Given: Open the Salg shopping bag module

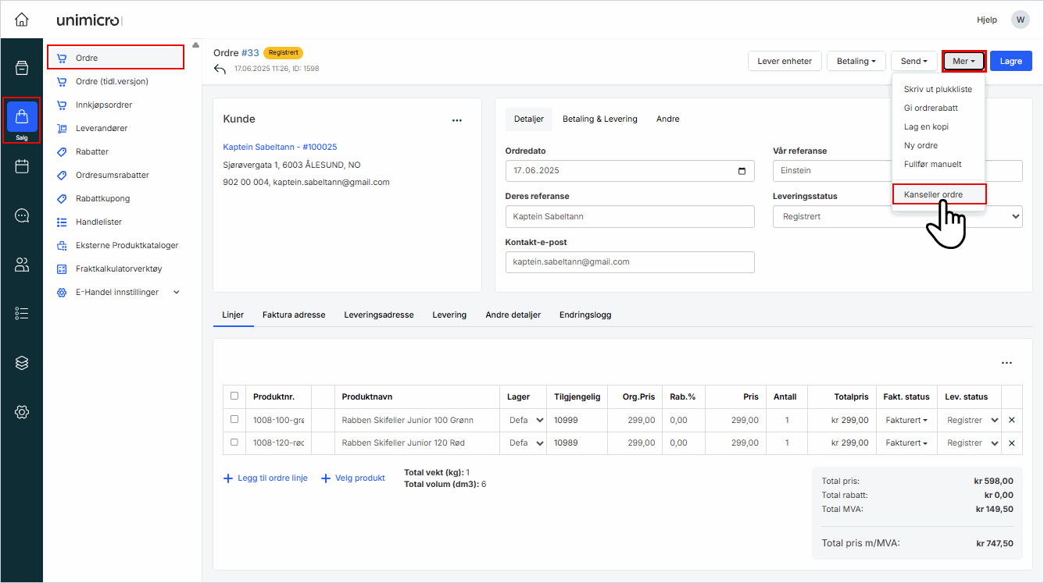Looking at the screenshot, I should click(x=22, y=117).
